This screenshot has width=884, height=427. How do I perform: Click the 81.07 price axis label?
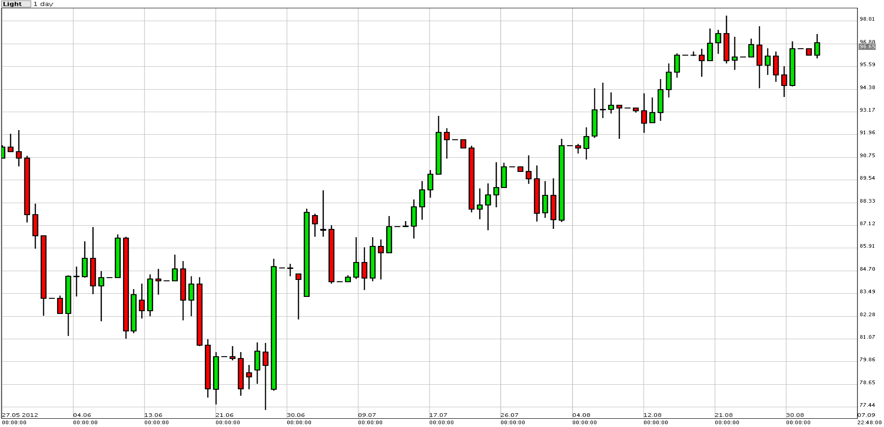pyautogui.click(x=867, y=337)
